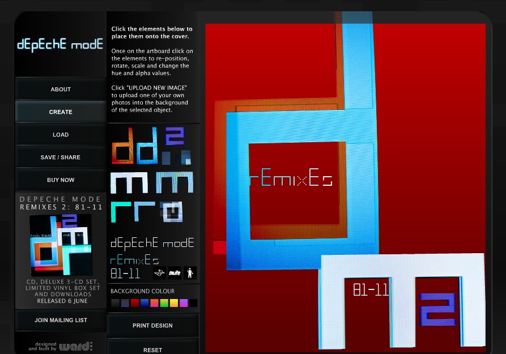Set background to orange-pink swatch
The height and width of the screenshot is (354, 506).
tap(154, 302)
